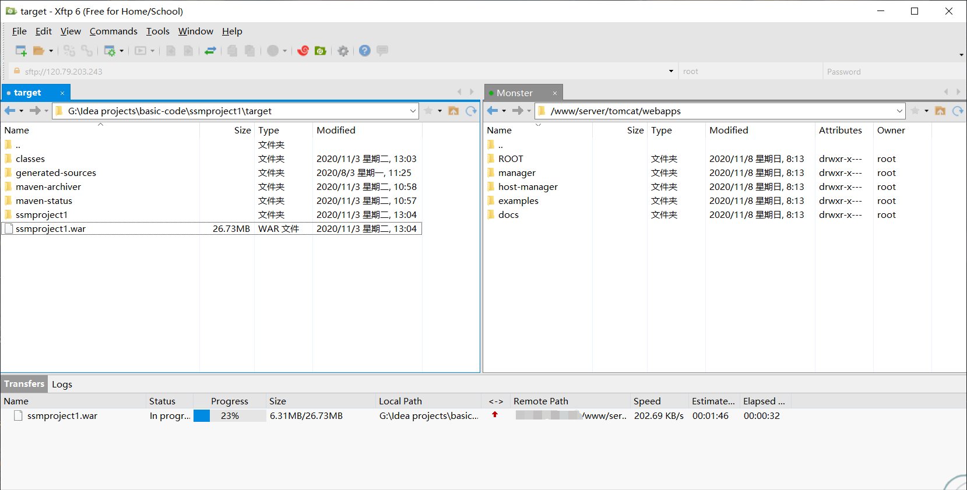Expand remote path /www/server/tomcat/webapps dropdown
Screen dimensions: 967x490
tap(899, 111)
